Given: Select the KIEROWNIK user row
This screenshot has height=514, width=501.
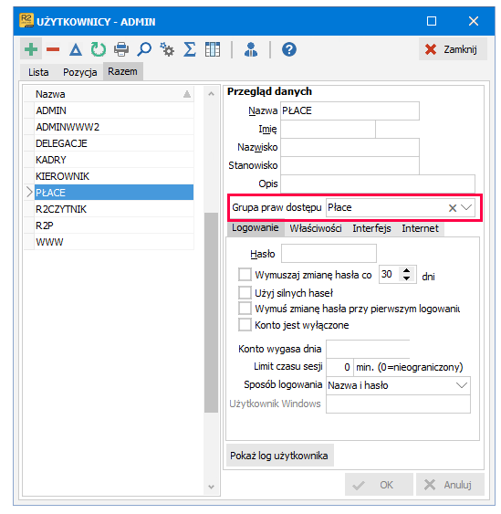Looking at the screenshot, I should [113, 176].
